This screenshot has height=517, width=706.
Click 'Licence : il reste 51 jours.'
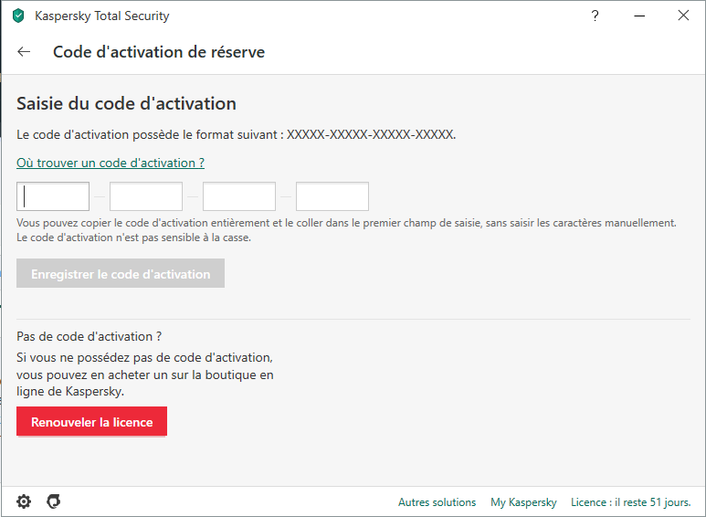point(630,502)
